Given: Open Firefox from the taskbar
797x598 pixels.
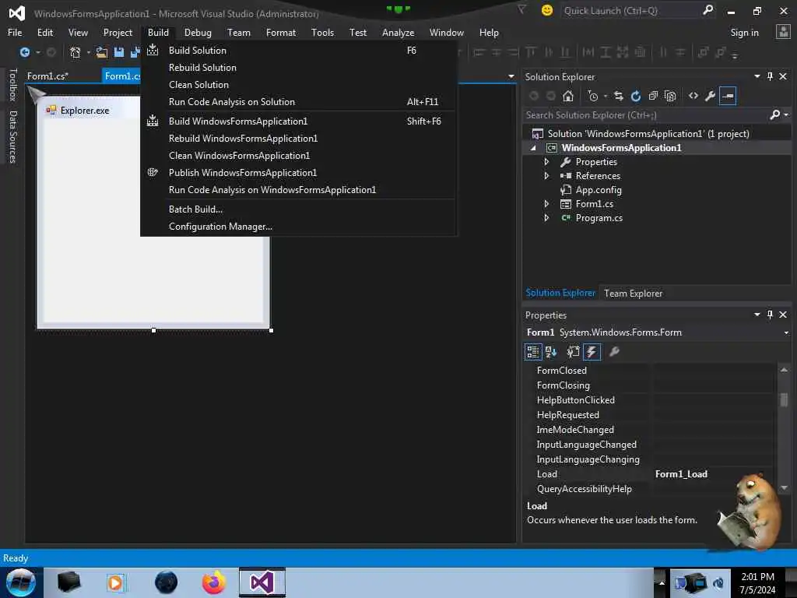Looking at the screenshot, I should point(213,582).
